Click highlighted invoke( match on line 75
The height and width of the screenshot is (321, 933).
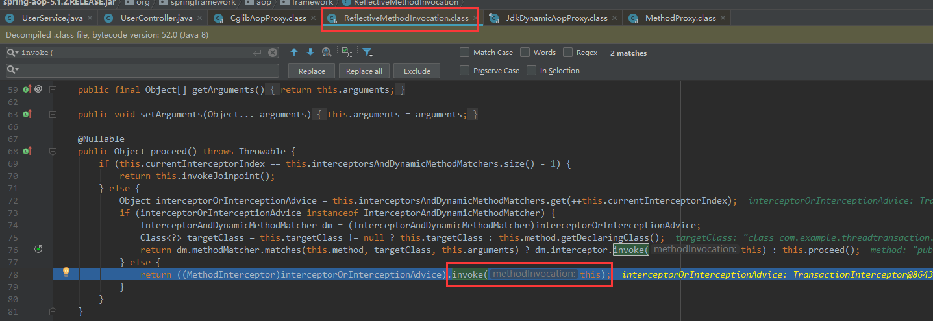[x=631, y=250]
